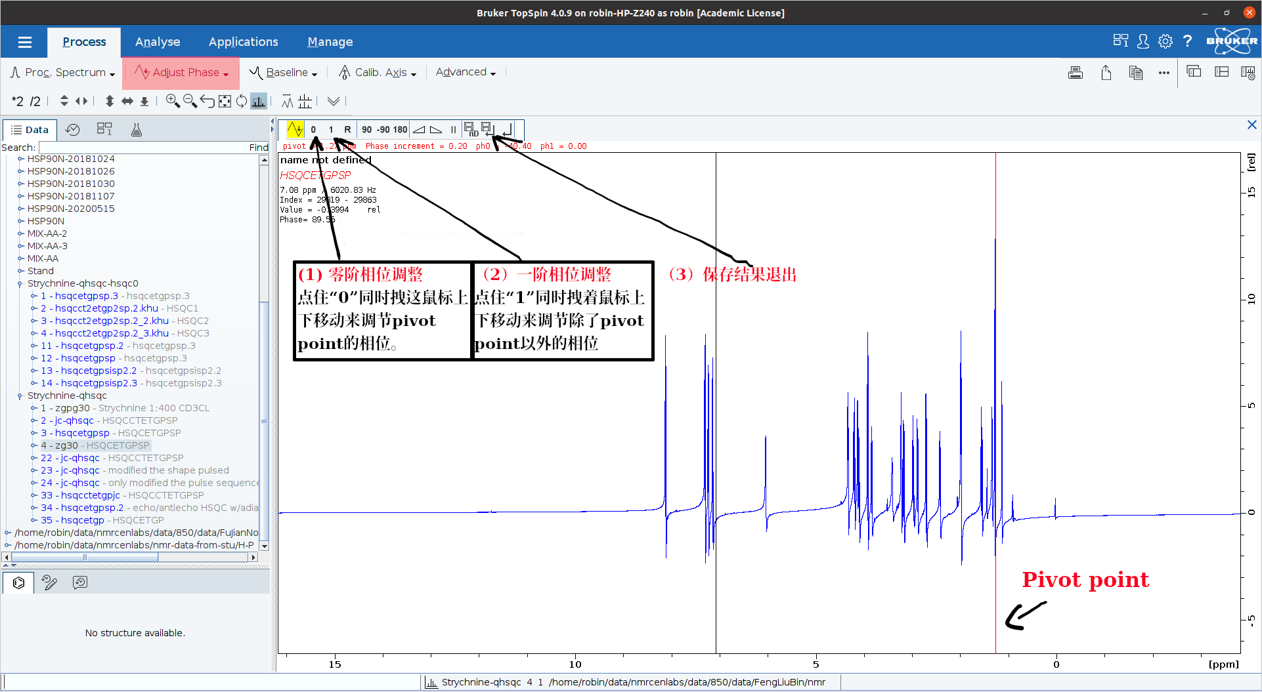Viewport: 1262px width, 692px height.
Task: Open the flask icon tab in browser panel
Action: tap(137, 130)
